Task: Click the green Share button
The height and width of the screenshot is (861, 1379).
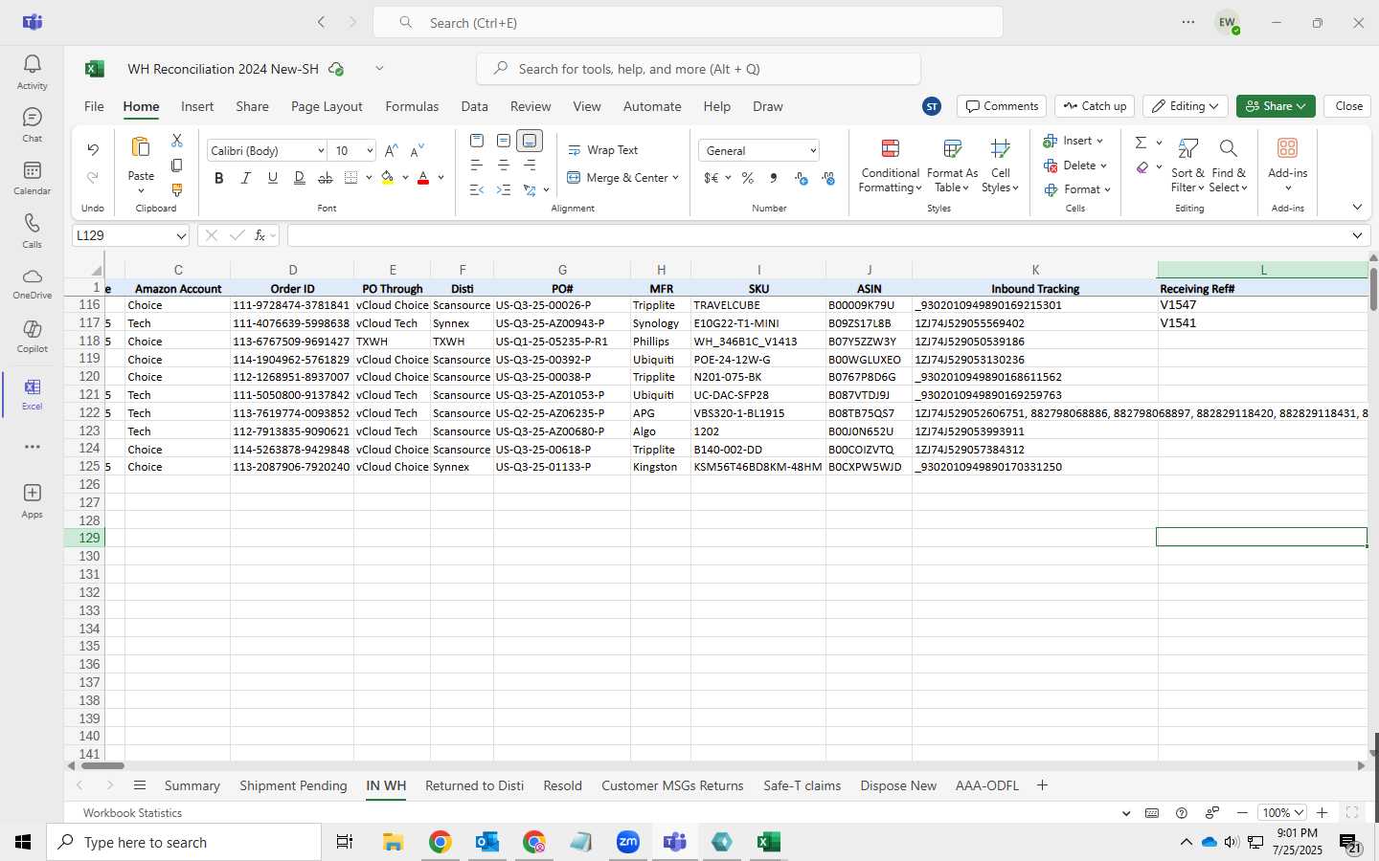Action: [1276, 106]
